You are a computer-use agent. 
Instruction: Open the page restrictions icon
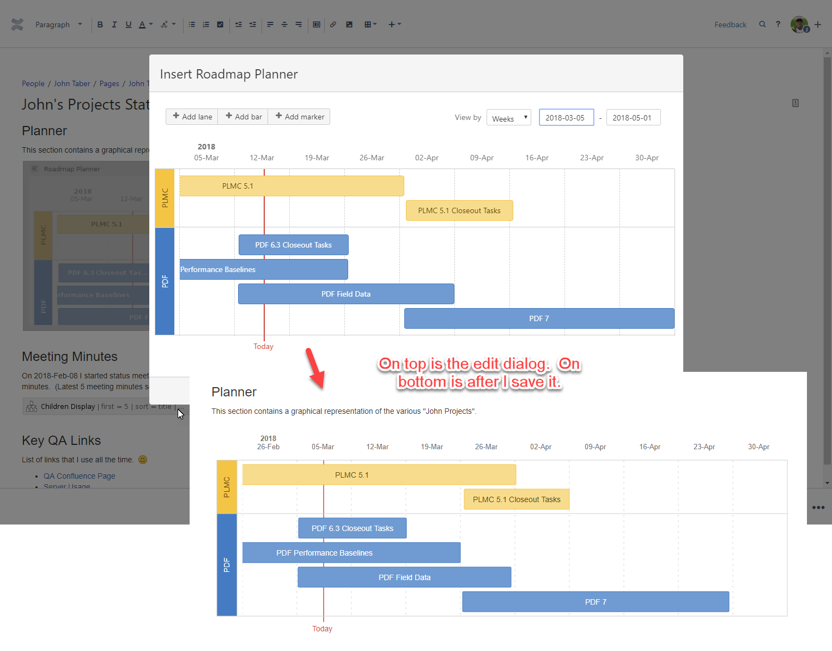tap(795, 103)
